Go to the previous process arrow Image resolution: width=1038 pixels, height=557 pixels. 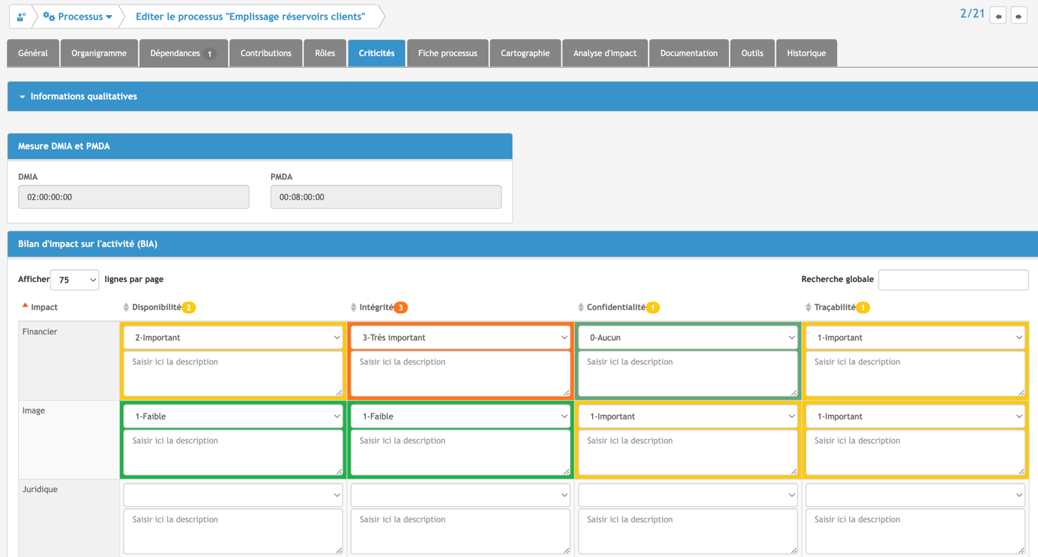click(998, 16)
